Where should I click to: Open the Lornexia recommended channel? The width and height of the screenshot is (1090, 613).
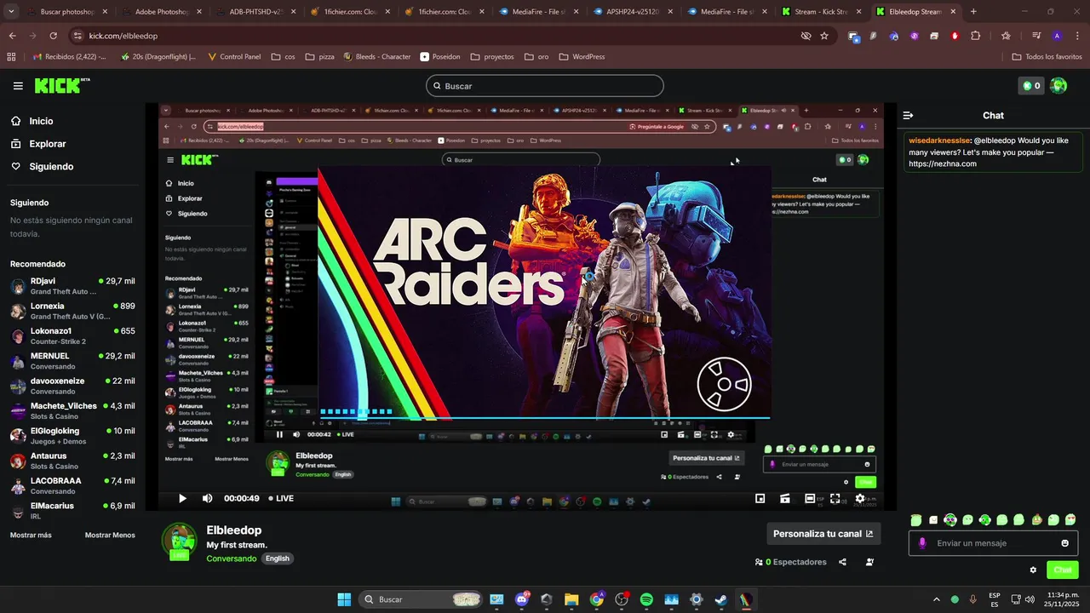72,311
